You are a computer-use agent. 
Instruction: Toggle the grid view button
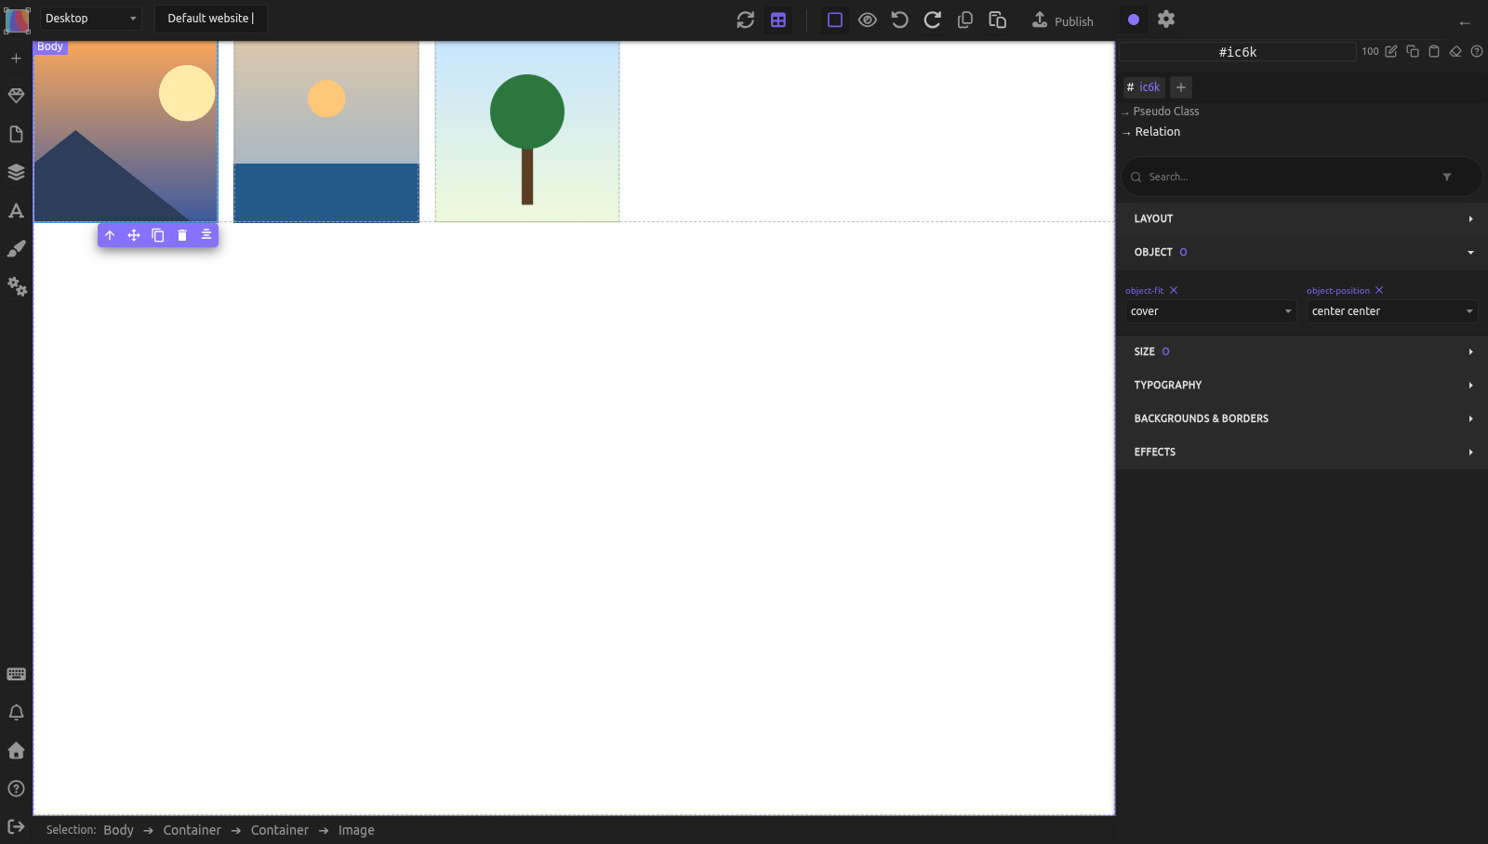[x=778, y=20]
